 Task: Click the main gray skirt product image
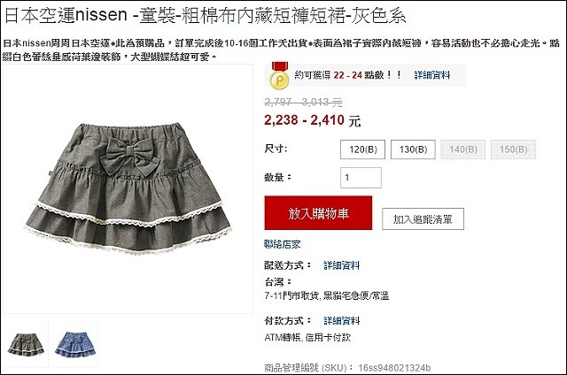128,188
